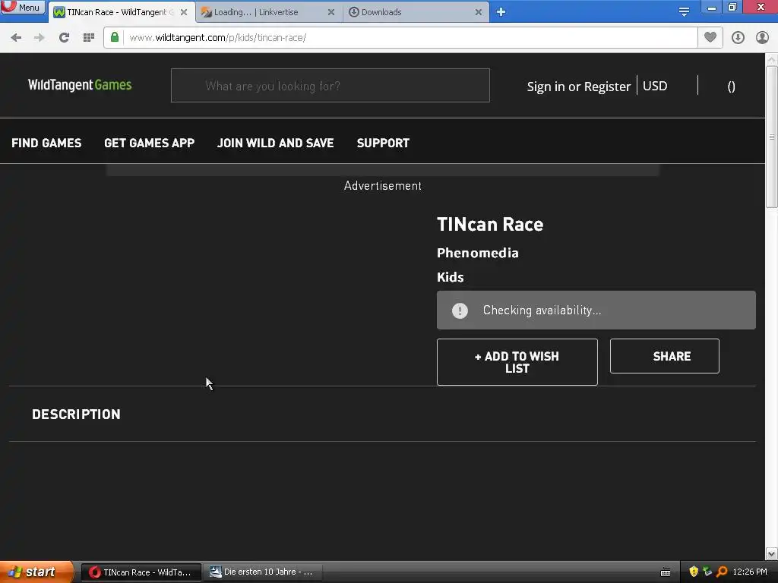
Task: Open downloads via toolbar download icon
Action: point(738,38)
